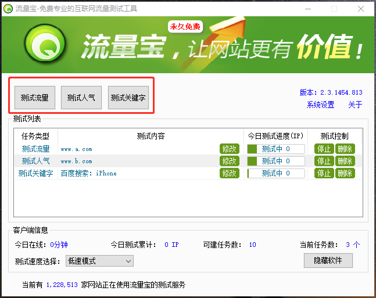Click 测试人气 task type in list

(35, 161)
